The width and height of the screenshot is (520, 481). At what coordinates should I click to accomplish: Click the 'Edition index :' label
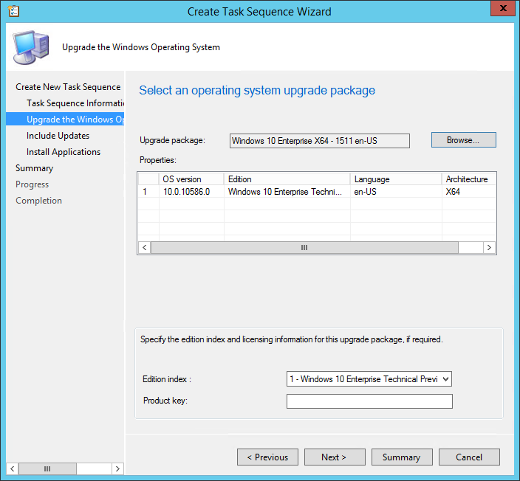167,379
